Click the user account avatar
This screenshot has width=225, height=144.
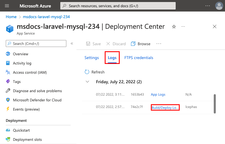point(219,6)
